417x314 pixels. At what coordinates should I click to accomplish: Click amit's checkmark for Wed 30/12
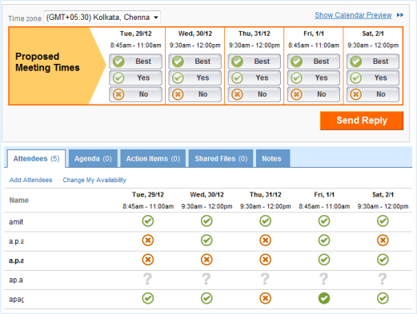click(206, 221)
